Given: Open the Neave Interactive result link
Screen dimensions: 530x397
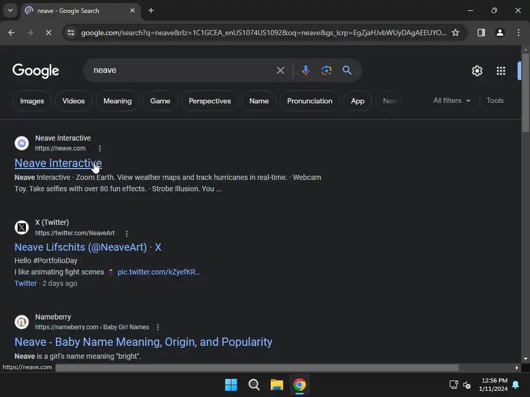Looking at the screenshot, I should point(58,163).
